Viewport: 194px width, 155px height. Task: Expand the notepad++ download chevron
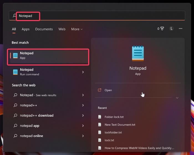83,116
